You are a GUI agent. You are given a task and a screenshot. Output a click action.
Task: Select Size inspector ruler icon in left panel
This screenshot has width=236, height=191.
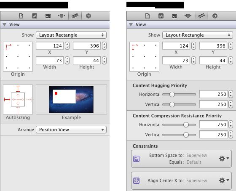[75, 16]
